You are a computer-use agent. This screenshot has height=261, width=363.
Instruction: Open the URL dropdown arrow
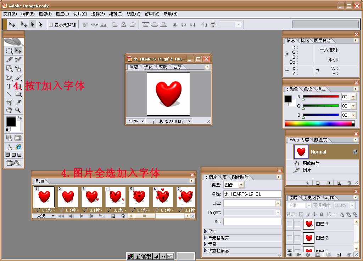click(278, 203)
